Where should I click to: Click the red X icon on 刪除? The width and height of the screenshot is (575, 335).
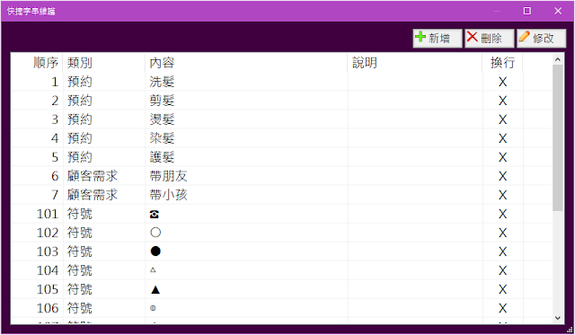[472, 37]
